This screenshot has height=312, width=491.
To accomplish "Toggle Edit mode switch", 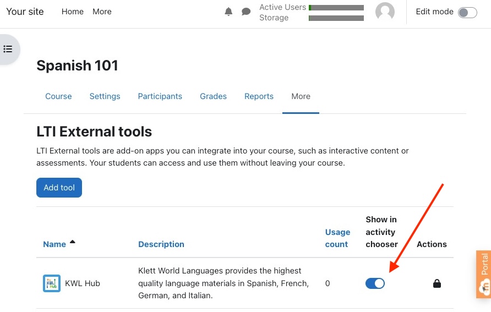I will (467, 12).
